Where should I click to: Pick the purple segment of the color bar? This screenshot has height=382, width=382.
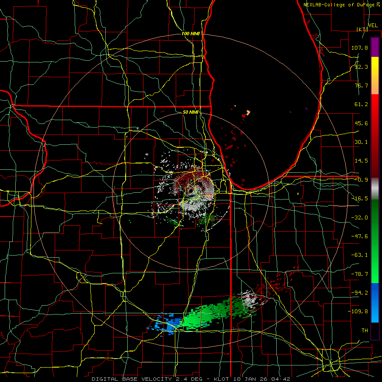375,48
